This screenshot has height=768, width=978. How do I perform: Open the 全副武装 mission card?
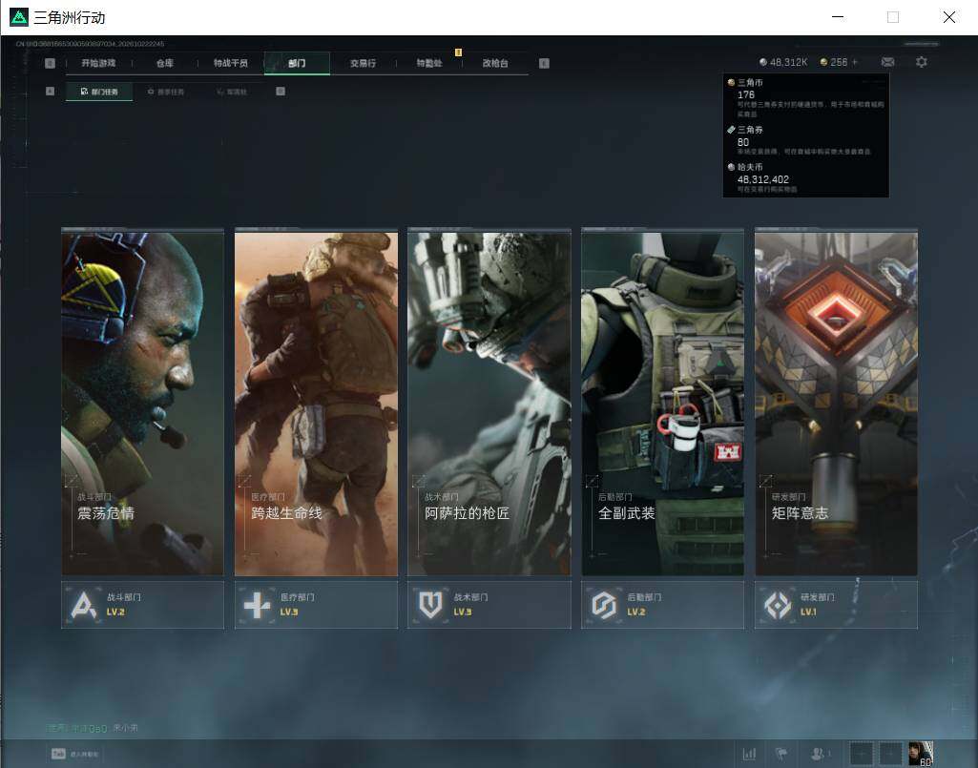click(x=662, y=402)
